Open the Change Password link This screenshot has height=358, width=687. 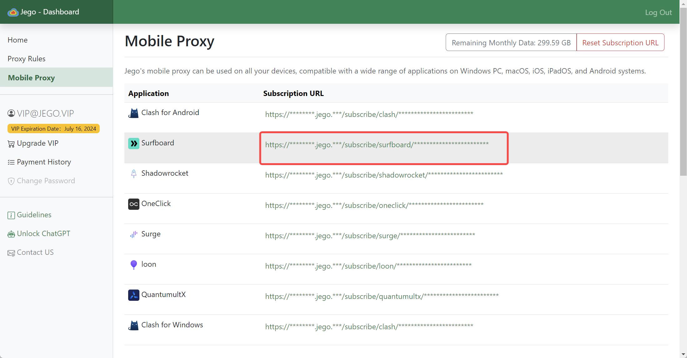(46, 181)
